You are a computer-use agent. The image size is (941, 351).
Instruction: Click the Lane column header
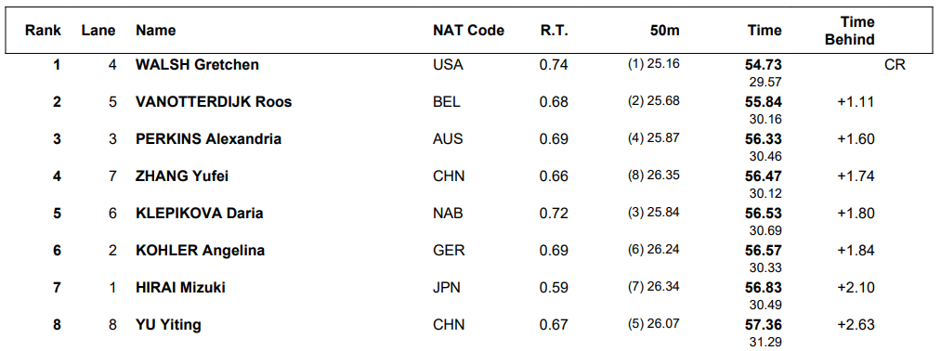[x=98, y=31]
